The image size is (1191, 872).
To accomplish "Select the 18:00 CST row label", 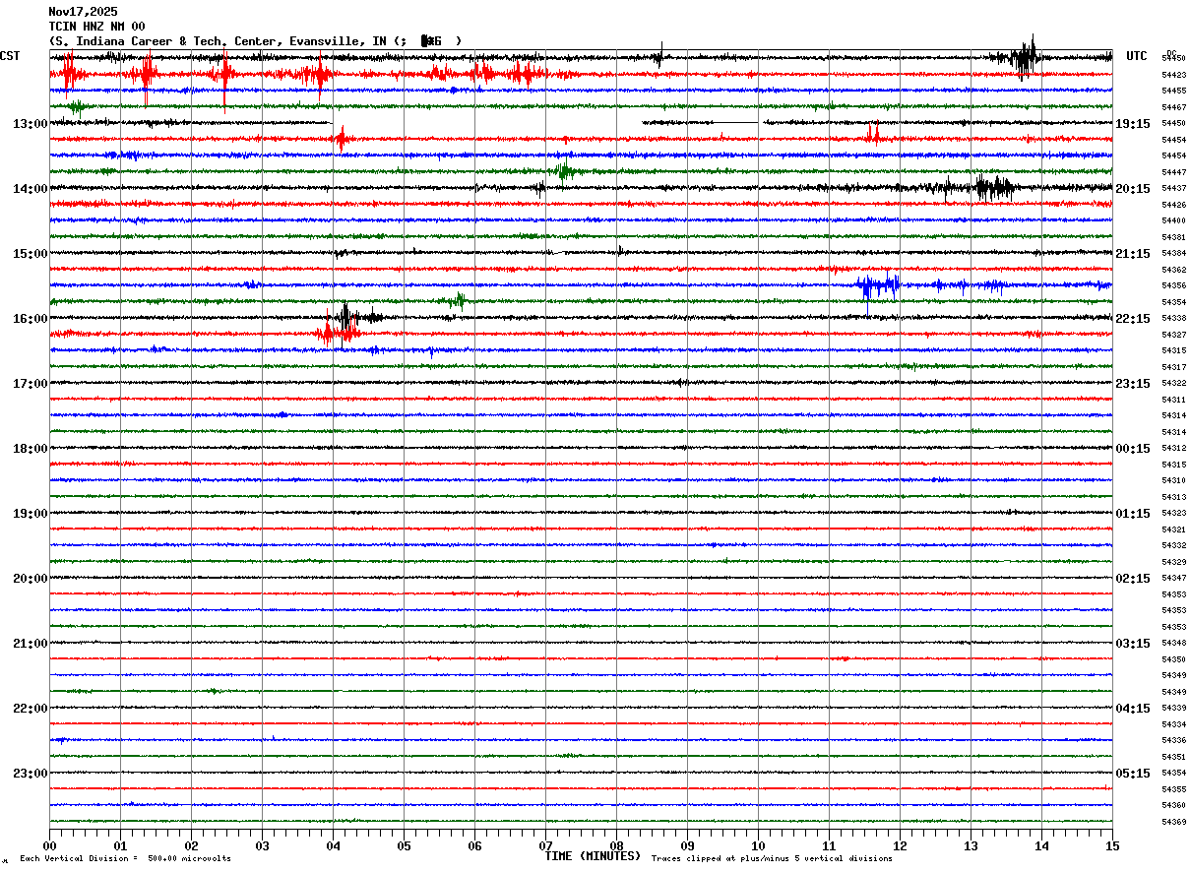I will [x=30, y=449].
